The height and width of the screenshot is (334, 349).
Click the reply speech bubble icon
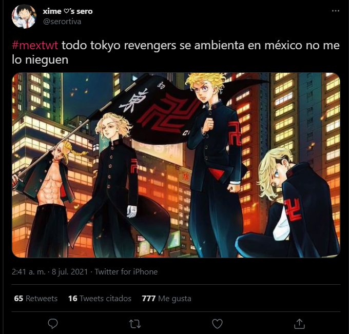tap(53, 324)
